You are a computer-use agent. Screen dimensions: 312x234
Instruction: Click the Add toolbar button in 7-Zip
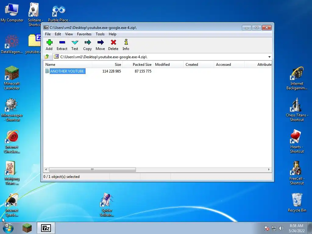tap(49, 45)
